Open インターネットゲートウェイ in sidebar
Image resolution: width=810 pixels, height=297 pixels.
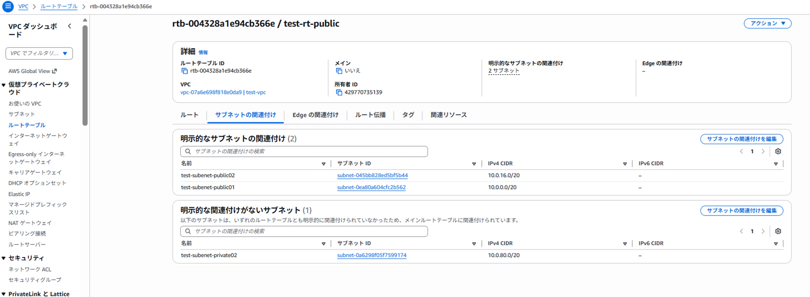(38, 140)
